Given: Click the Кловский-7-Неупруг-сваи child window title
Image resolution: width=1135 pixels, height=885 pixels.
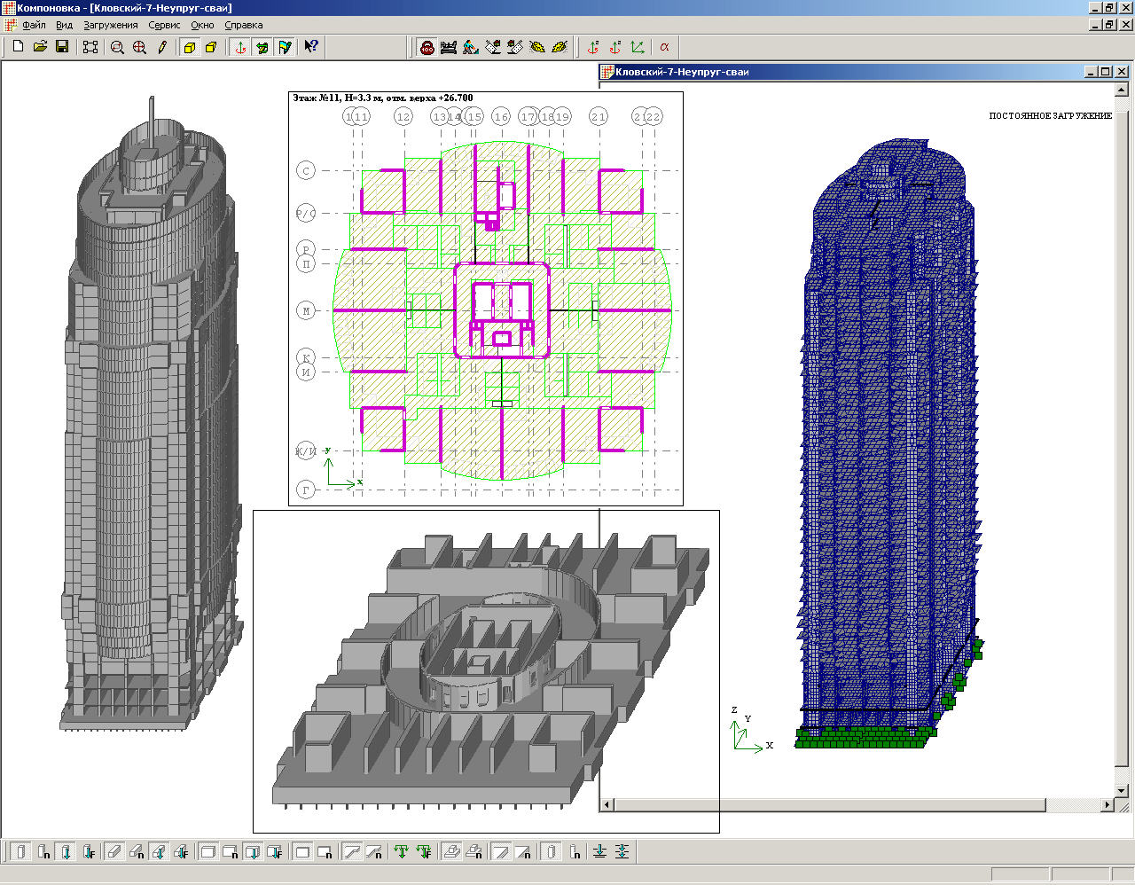Looking at the screenshot, I should (682, 72).
